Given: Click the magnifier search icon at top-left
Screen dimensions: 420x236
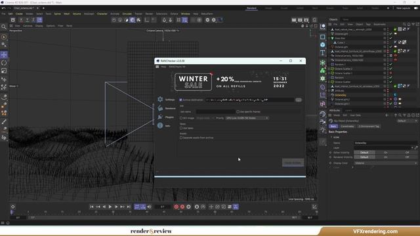Looking at the screenshot, I should [x=4, y=26].
